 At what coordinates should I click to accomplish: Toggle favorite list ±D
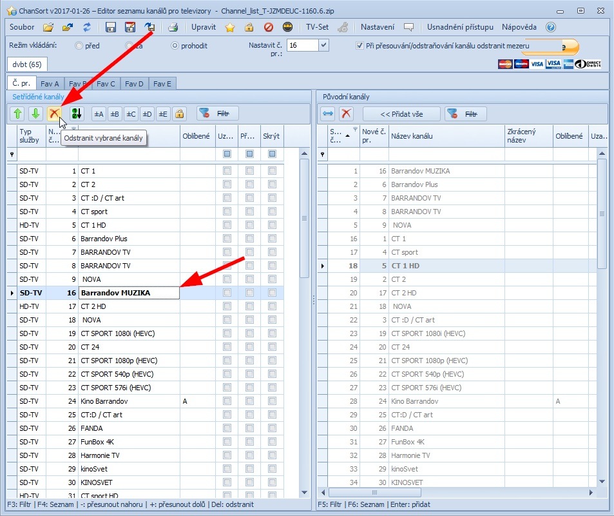pyautogui.click(x=147, y=114)
